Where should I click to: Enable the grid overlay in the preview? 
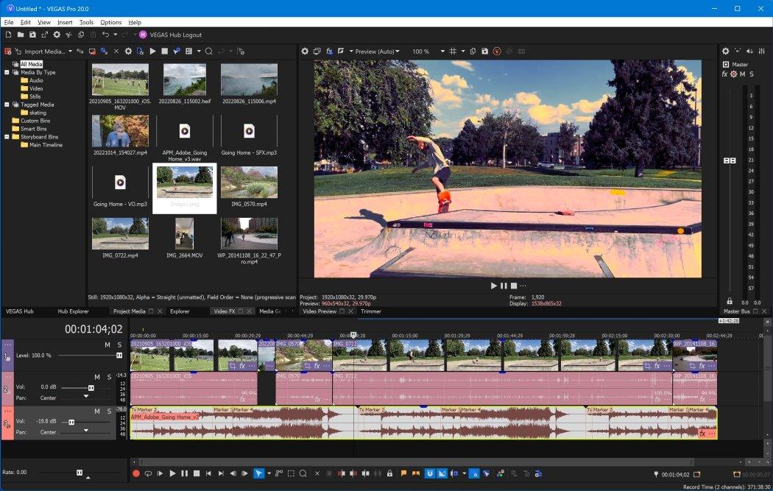453,52
